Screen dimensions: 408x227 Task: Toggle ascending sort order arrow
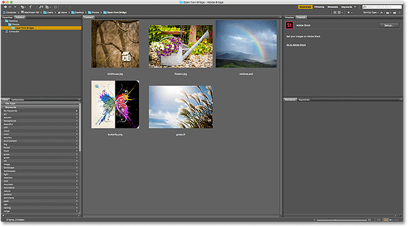pos(381,13)
